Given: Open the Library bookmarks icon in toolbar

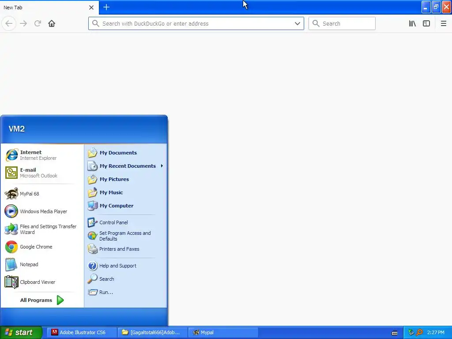Looking at the screenshot, I should coord(412,23).
